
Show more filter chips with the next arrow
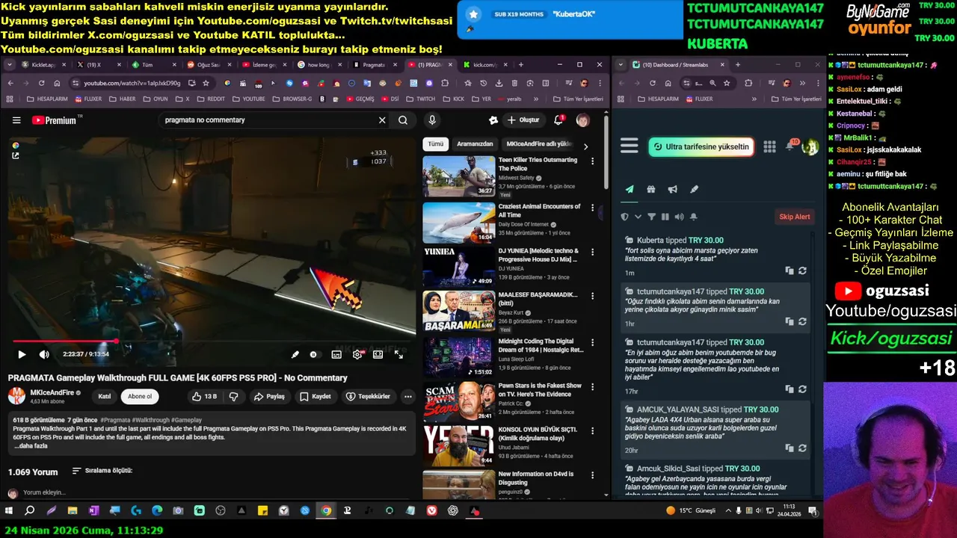click(585, 146)
